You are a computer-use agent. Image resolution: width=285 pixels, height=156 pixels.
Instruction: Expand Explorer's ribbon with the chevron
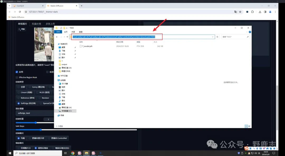[x=247, y=32]
